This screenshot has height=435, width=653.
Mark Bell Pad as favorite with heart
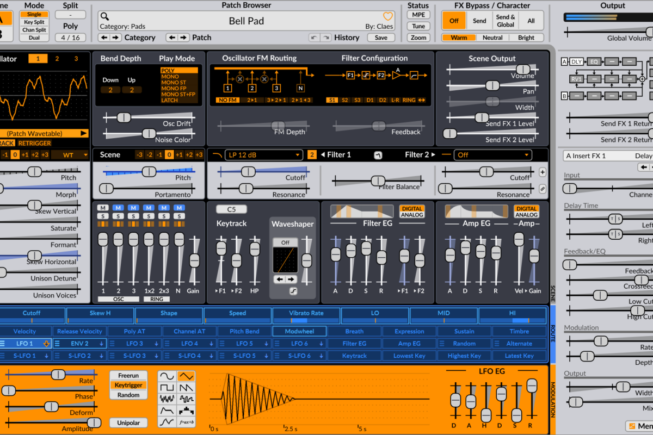[387, 16]
